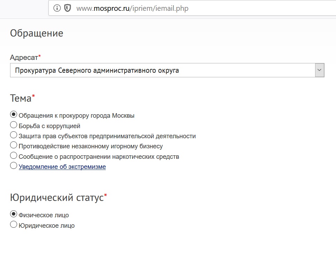Choose Сообщение о распространении наркотических средств
Screen dimensions: 336x257
[x=14, y=155]
